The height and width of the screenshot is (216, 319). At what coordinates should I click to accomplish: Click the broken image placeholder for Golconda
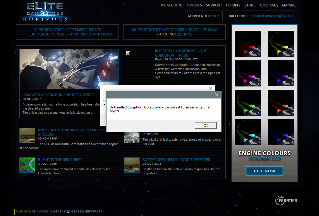(x=138, y=63)
